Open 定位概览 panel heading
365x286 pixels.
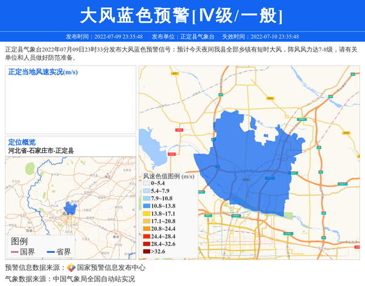(22, 142)
